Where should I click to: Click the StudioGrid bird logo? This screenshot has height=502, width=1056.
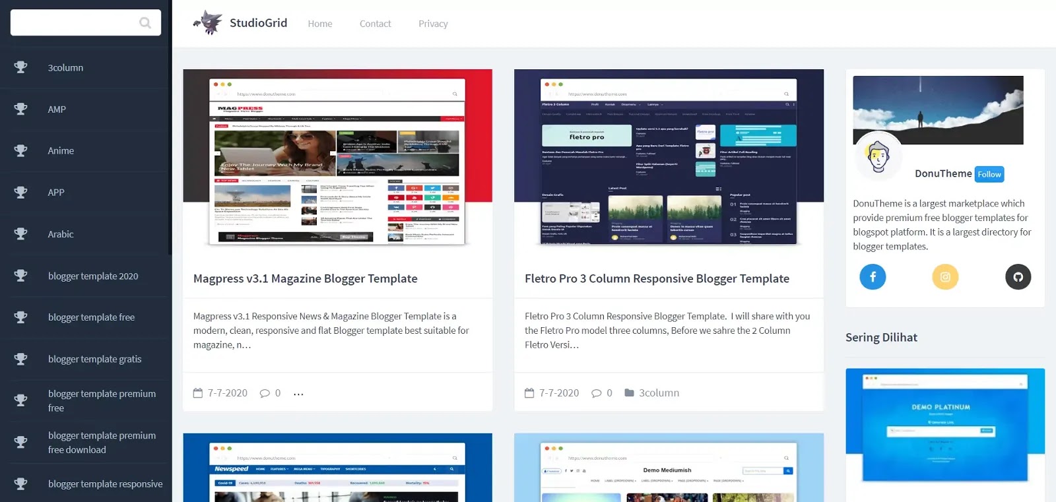tap(208, 22)
